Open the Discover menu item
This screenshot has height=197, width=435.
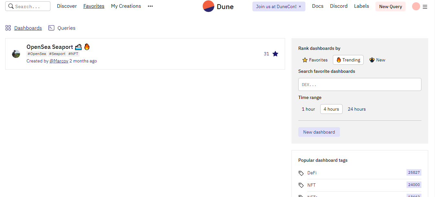click(x=67, y=6)
